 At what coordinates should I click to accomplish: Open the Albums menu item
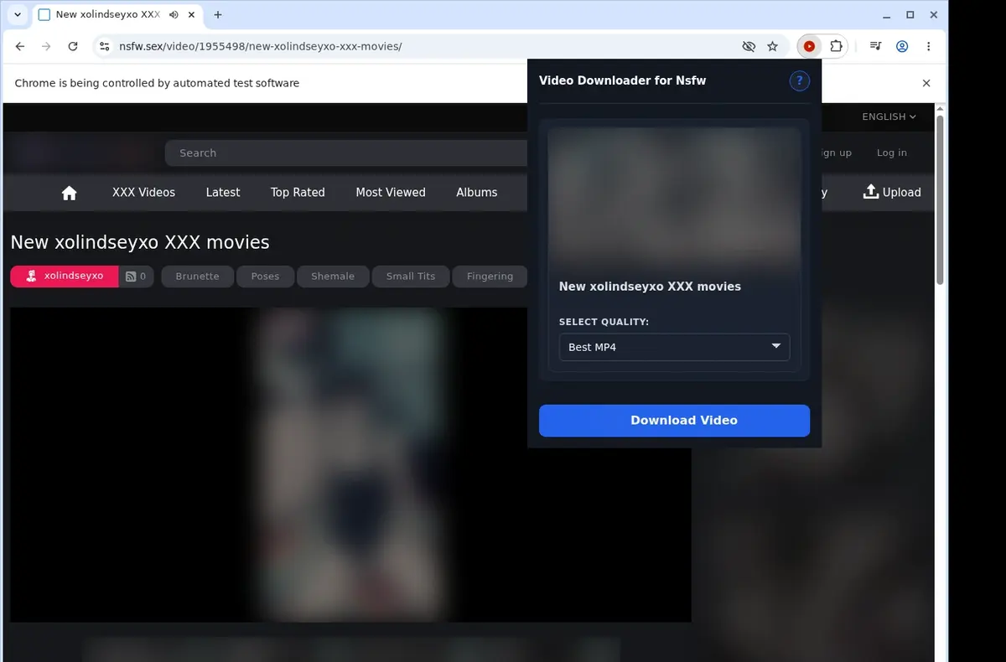point(477,193)
